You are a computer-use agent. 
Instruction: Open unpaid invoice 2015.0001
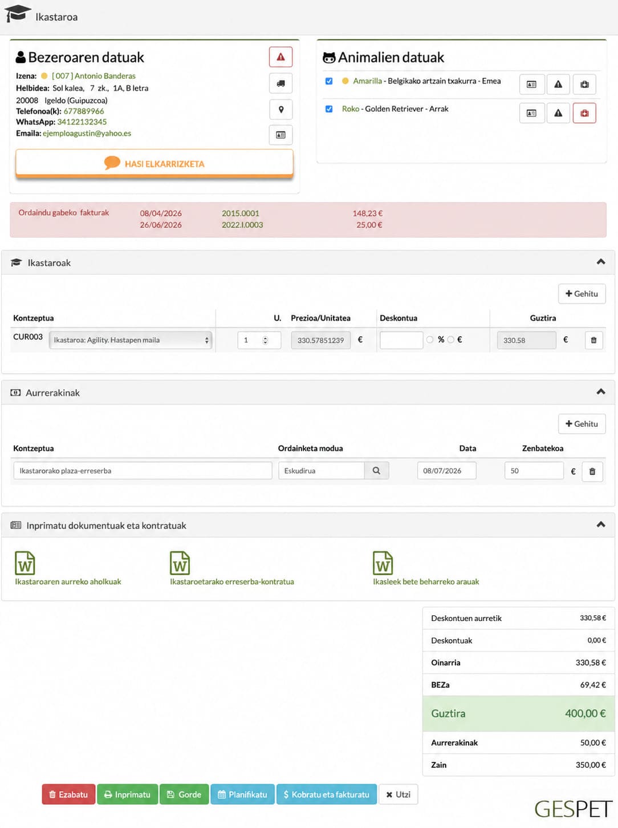click(241, 213)
